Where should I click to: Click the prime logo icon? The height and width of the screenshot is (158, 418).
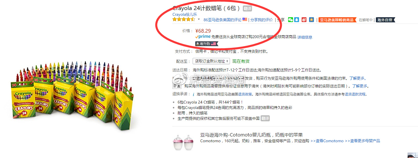(x=203, y=37)
